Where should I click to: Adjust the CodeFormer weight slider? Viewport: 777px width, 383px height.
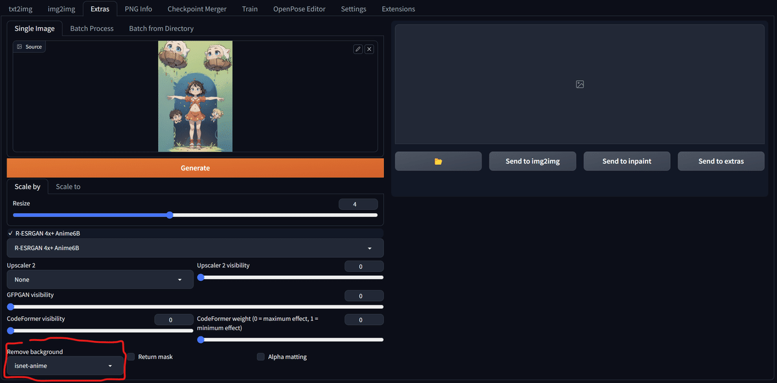tap(290, 339)
